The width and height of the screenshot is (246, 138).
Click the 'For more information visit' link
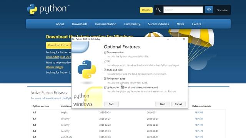[51, 98]
